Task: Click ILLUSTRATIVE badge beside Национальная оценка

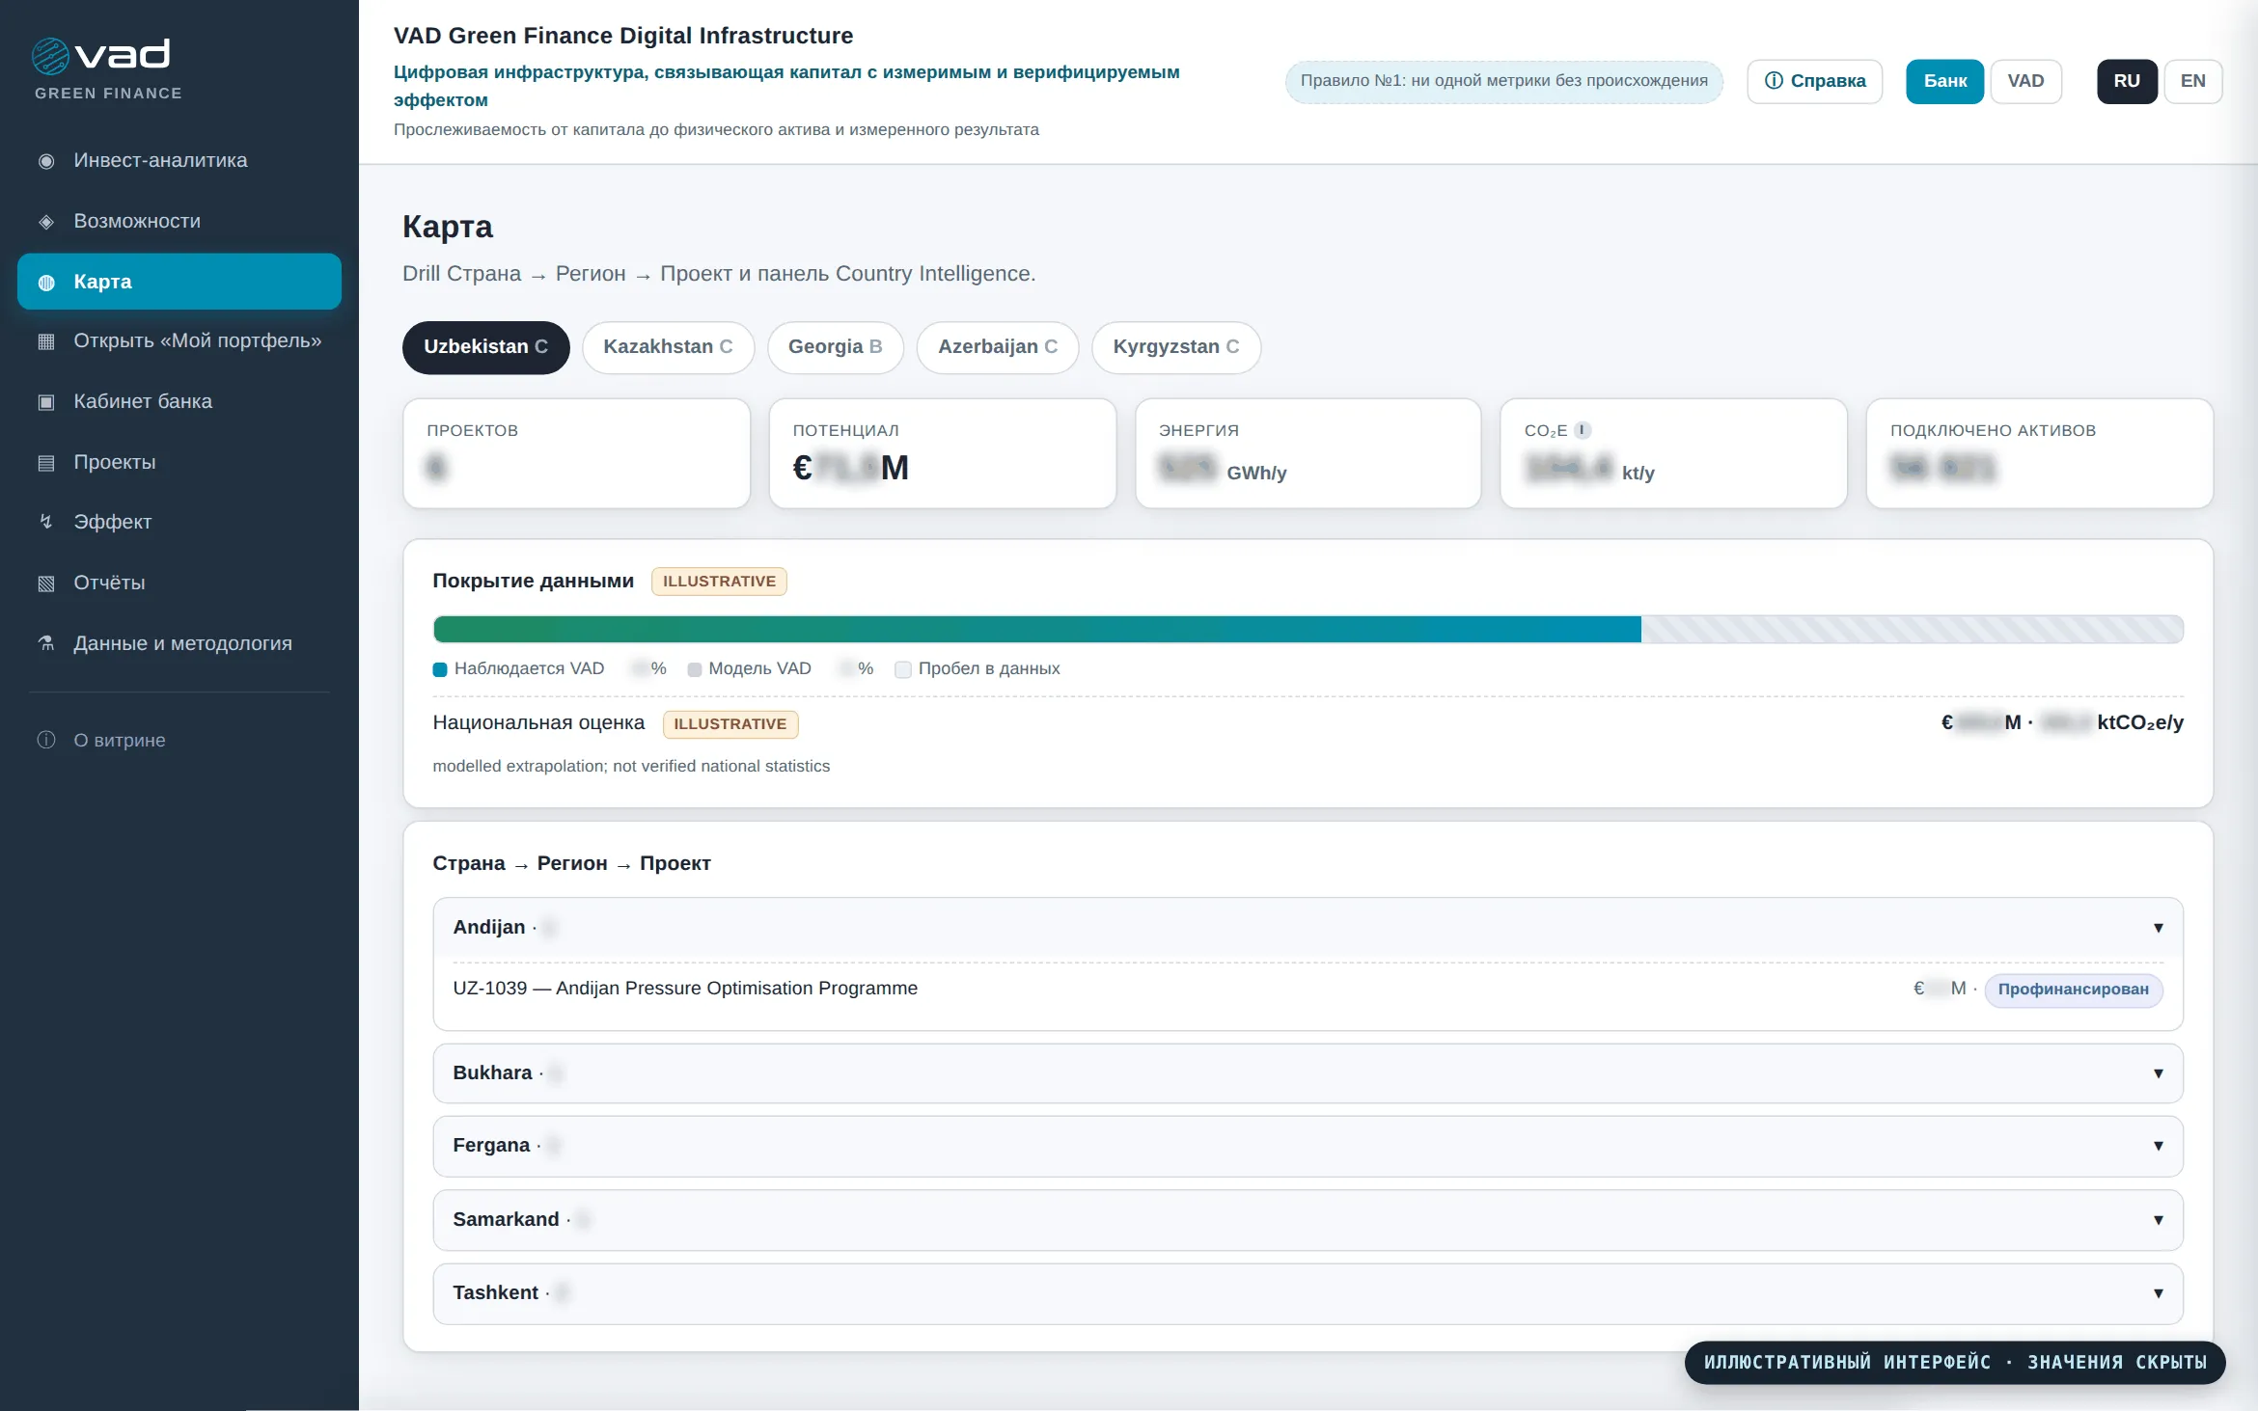Action: tap(730, 724)
